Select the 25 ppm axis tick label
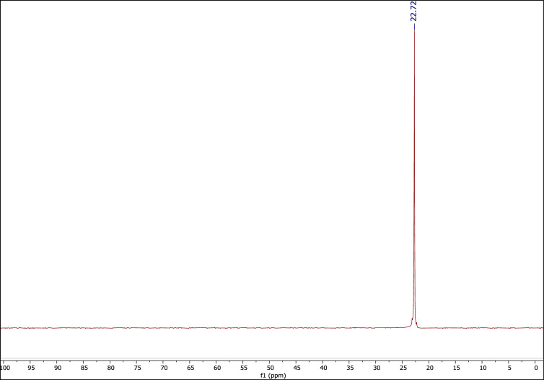Screen dimensions: 544x380 point(403,368)
